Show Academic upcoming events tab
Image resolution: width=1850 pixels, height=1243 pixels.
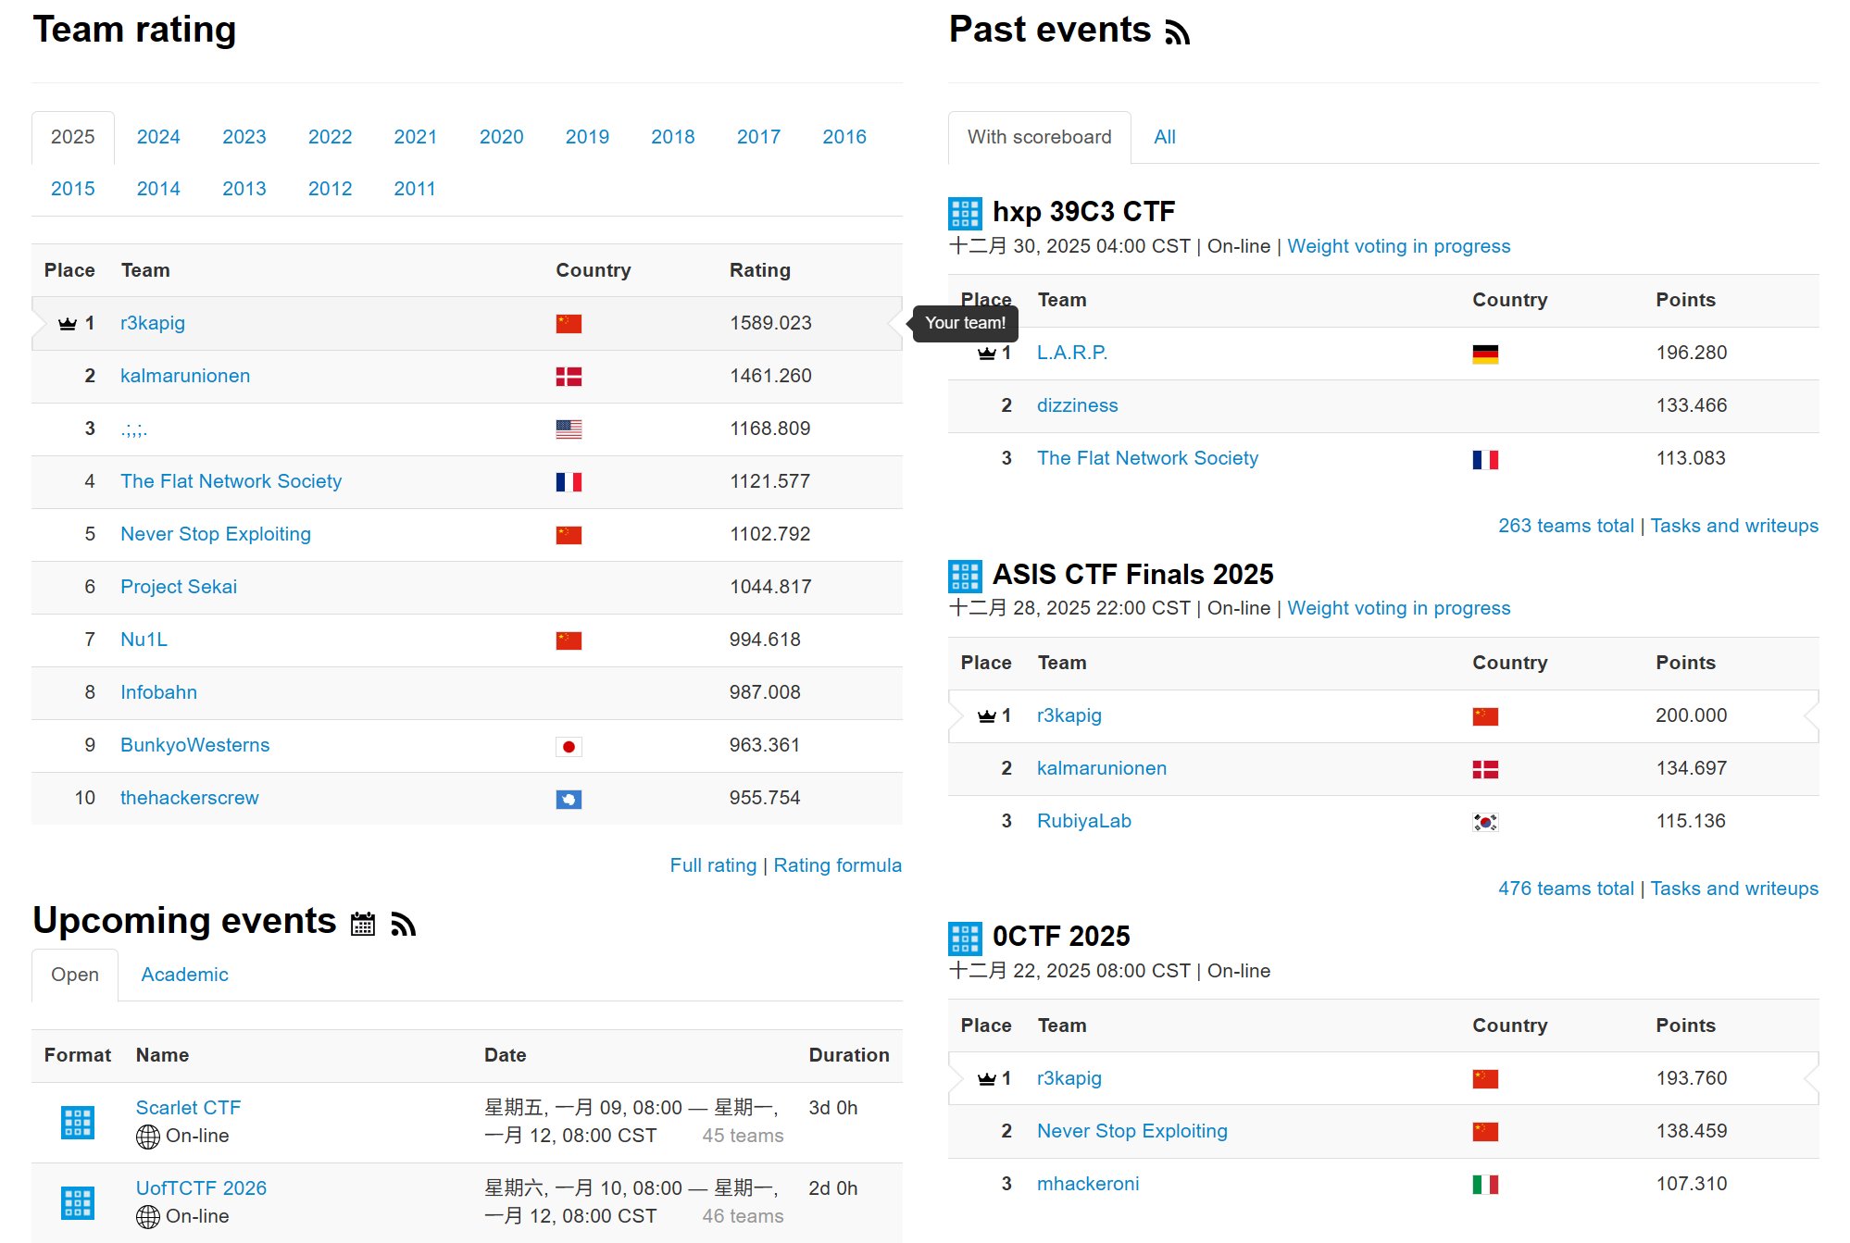[x=184, y=975]
